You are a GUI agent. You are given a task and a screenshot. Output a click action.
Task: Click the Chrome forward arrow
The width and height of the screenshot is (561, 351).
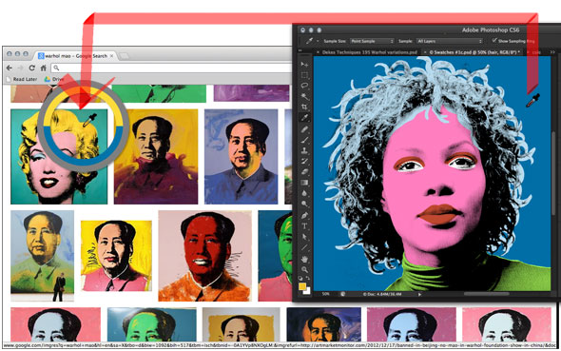pos(20,68)
